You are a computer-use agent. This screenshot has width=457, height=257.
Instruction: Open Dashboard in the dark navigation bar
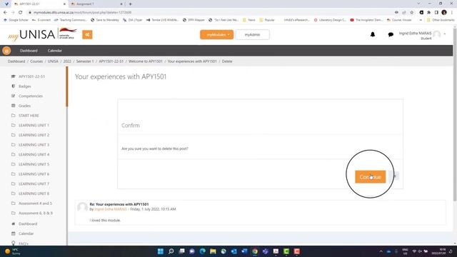point(29,51)
